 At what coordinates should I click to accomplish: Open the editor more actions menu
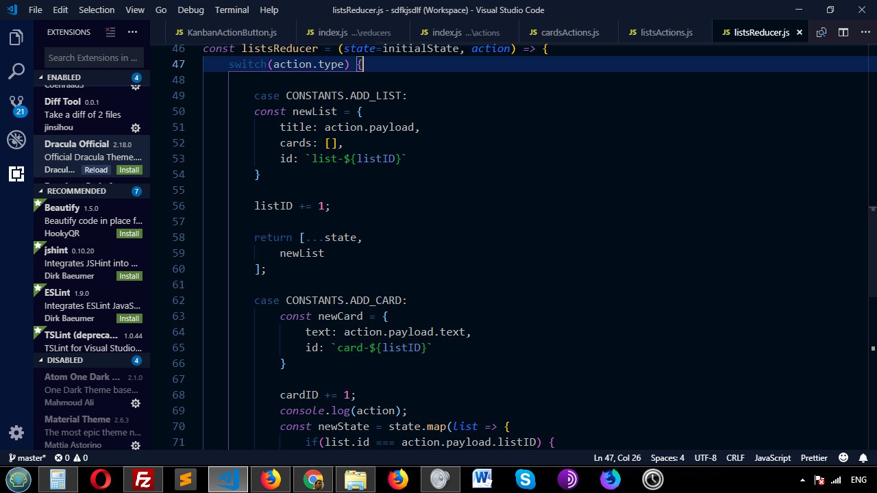tap(865, 32)
